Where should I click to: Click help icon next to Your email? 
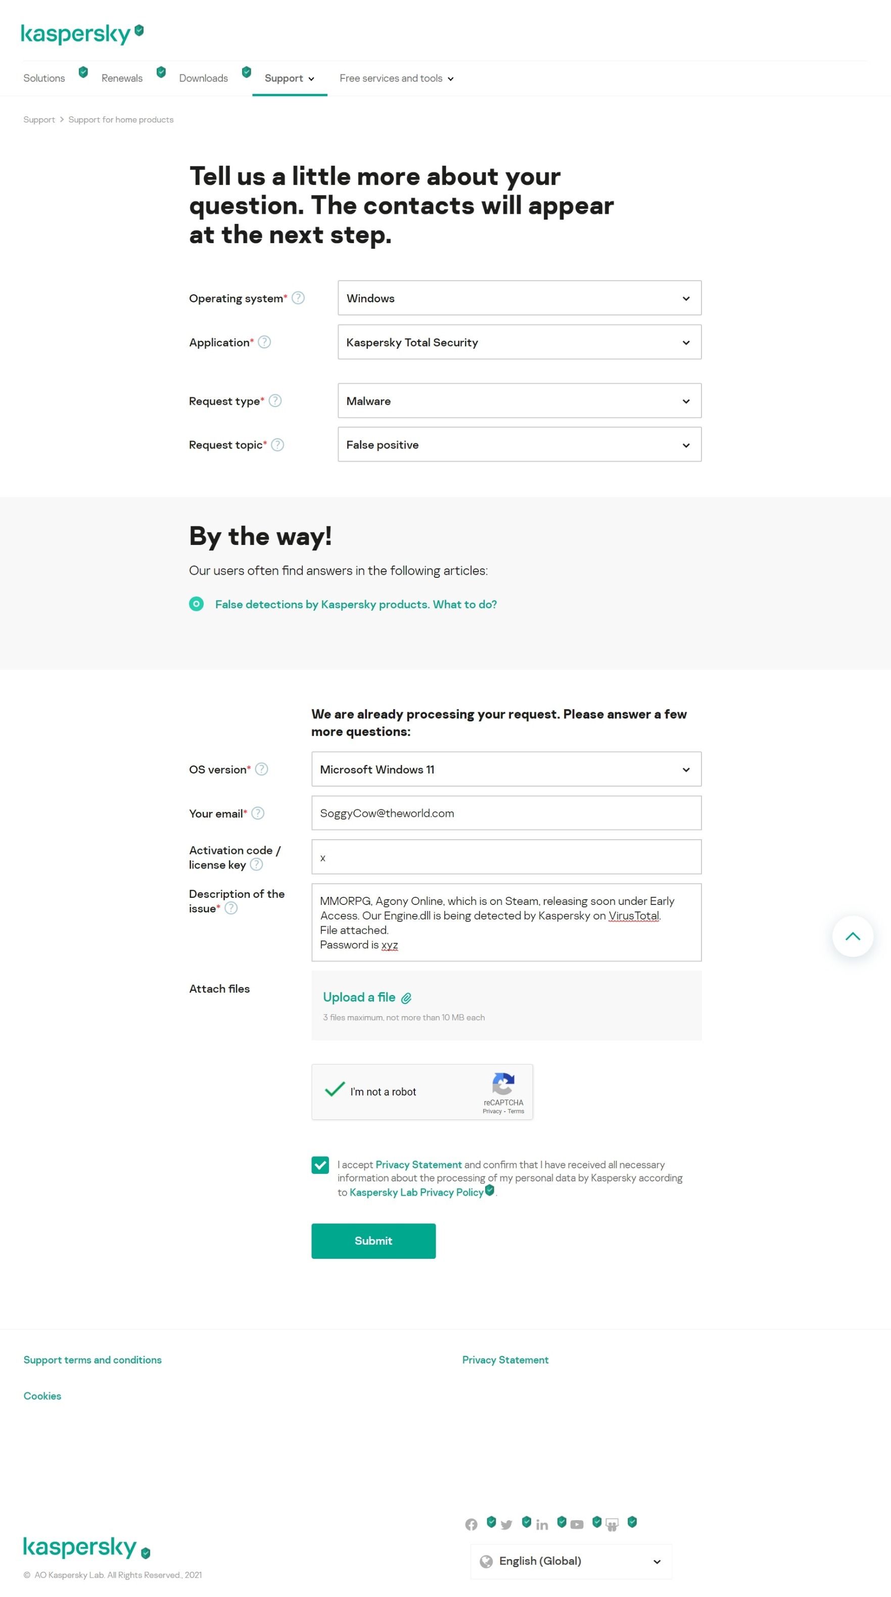(x=258, y=813)
